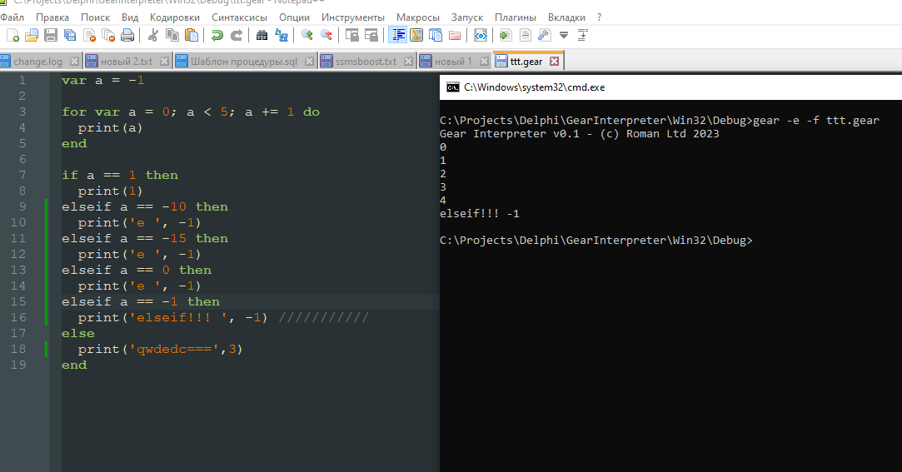Click the Zoom in magnifier icon
This screenshot has height=472, width=902.
pos(307,35)
